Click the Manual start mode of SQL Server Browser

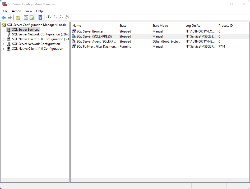(158, 31)
